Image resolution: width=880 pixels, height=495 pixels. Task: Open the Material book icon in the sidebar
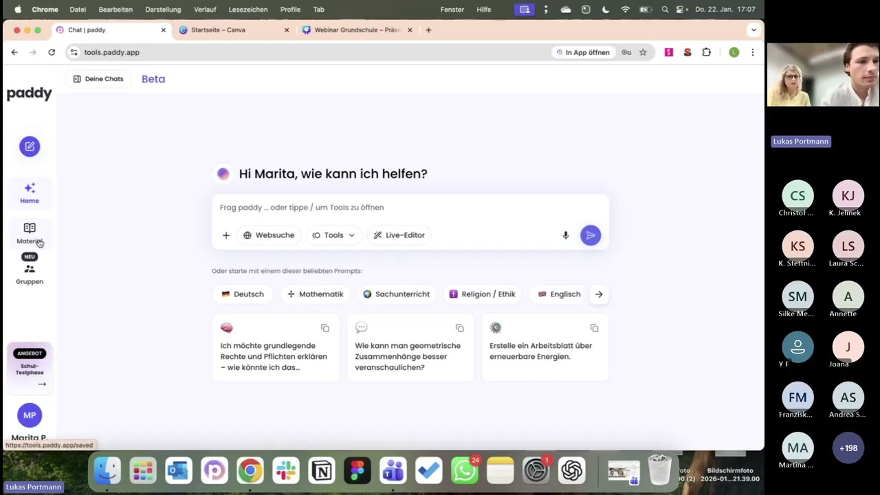coord(30,228)
